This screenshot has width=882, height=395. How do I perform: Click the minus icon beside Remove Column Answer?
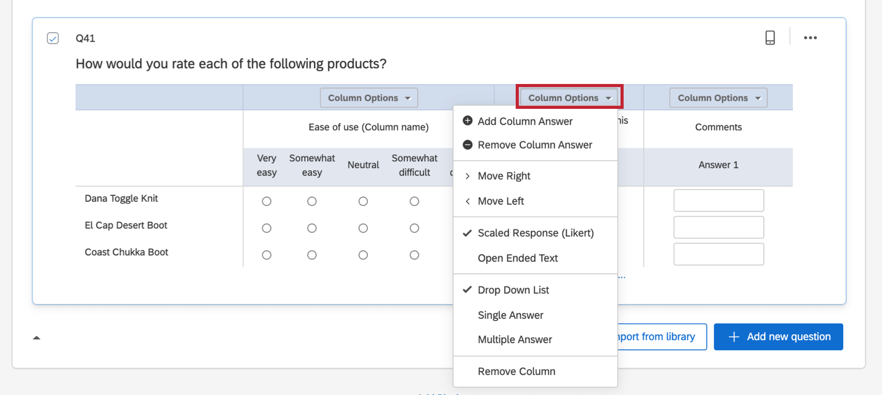tap(467, 145)
